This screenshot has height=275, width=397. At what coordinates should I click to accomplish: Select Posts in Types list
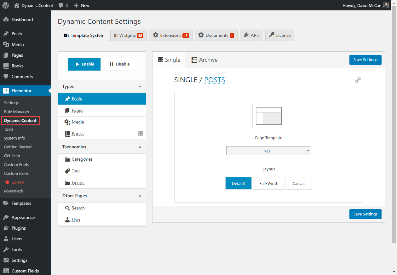click(x=102, y=99)
